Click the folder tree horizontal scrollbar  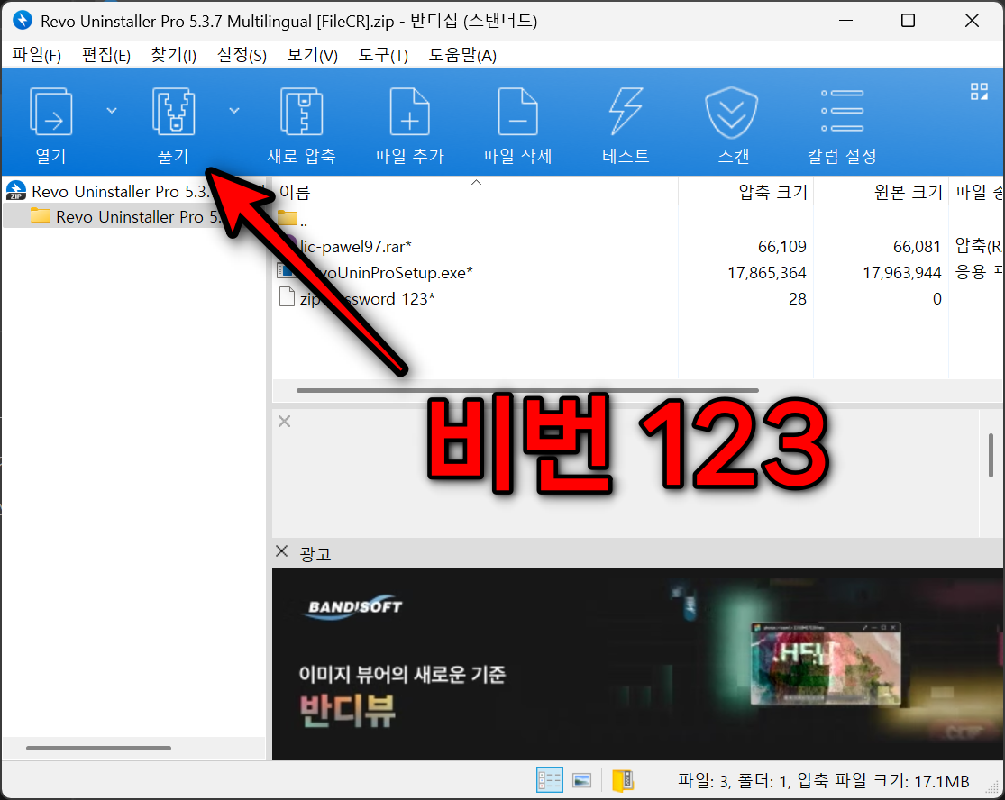pos(99,748)
